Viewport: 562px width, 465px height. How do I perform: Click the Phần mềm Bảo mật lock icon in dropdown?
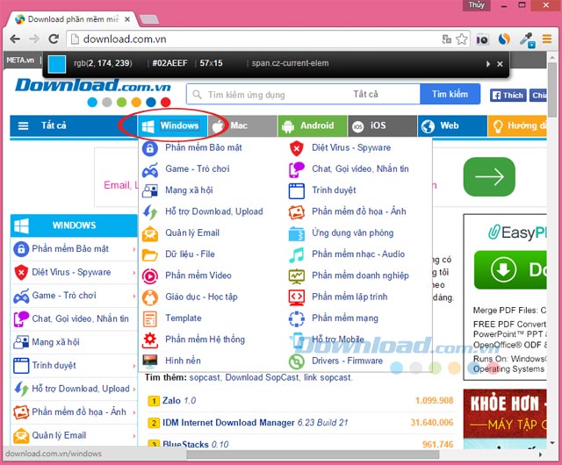150,148
